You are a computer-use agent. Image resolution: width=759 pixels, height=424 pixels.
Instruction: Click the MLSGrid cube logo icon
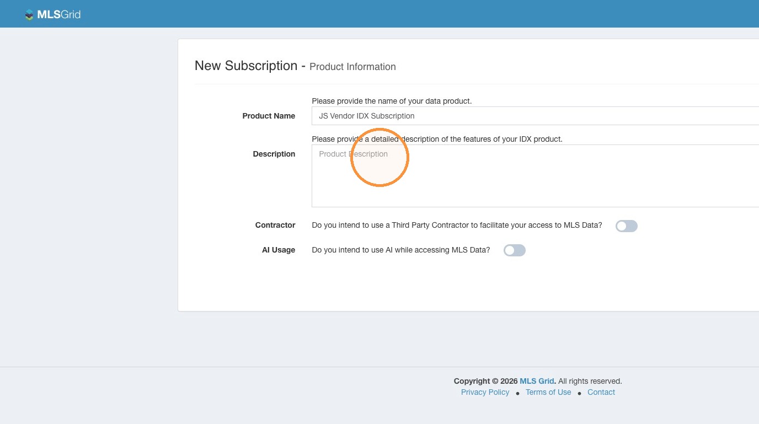click(29, 15)
